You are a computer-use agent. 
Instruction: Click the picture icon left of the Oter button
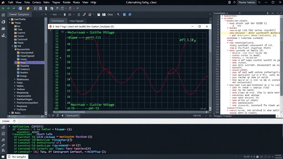click(x=104, y=15)
